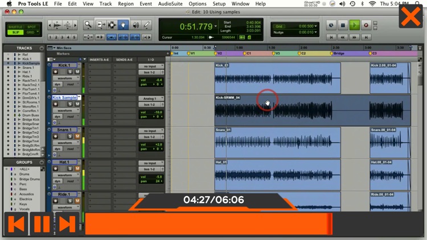Solo the Hat.1 track
The image size is (427, 240).
click(x=70, y=168)
